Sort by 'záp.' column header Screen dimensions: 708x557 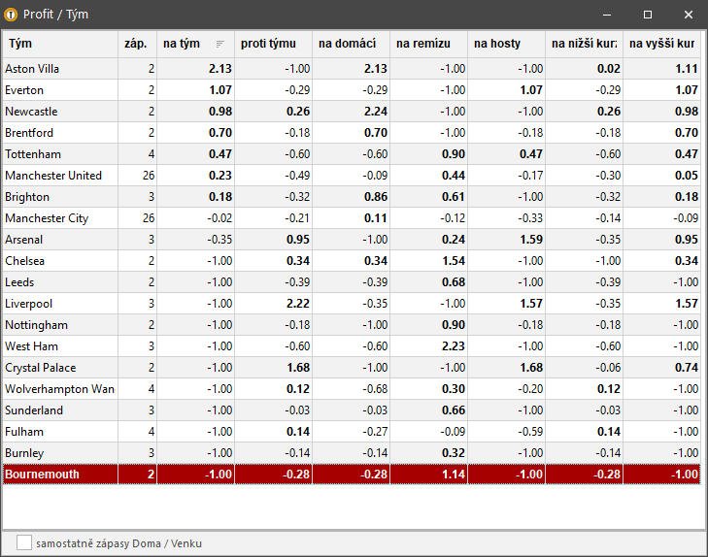click(136, 44)
